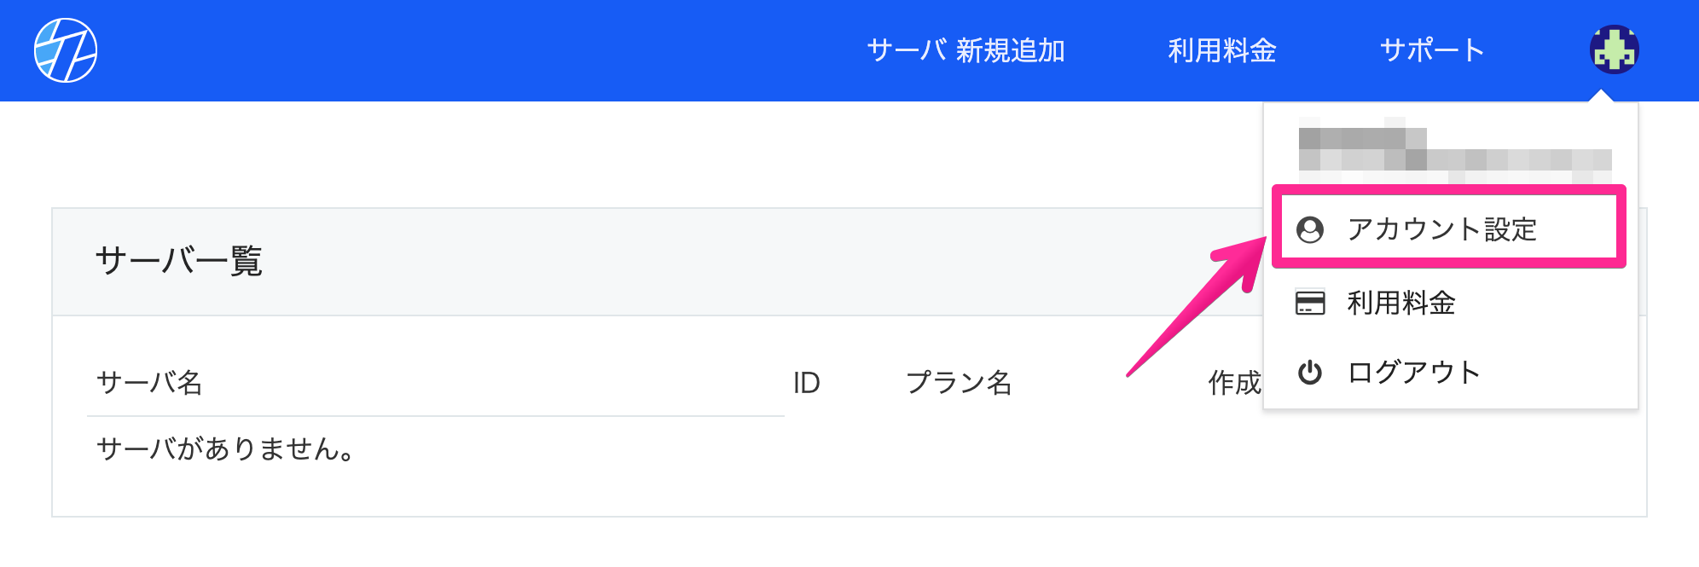Click the 作成 column header

point(1234,383)
